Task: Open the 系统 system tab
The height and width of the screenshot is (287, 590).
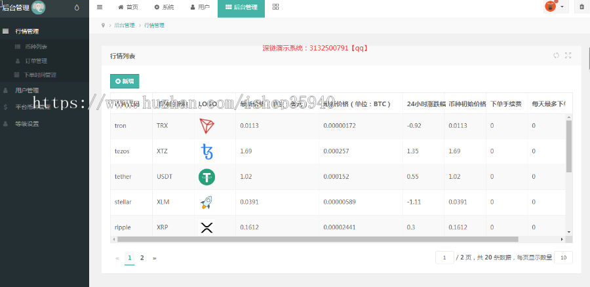Action: (164, 7)
